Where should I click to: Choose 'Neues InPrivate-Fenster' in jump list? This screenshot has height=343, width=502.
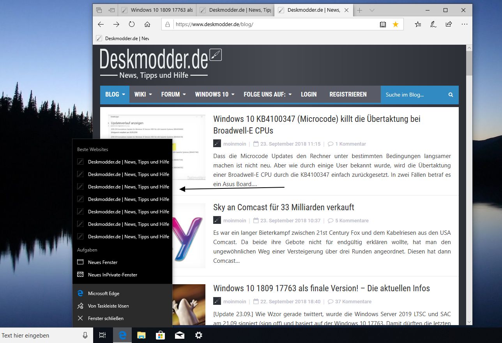coord(122,275)
